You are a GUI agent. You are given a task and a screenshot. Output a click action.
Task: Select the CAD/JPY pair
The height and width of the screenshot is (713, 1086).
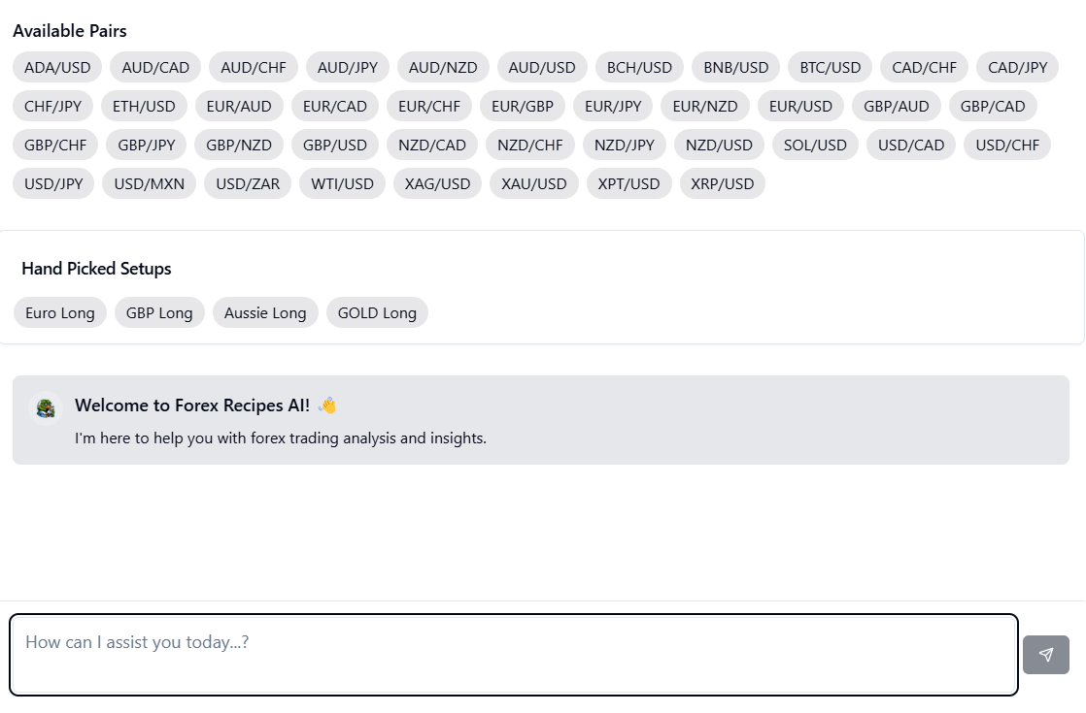point(1017,67)
